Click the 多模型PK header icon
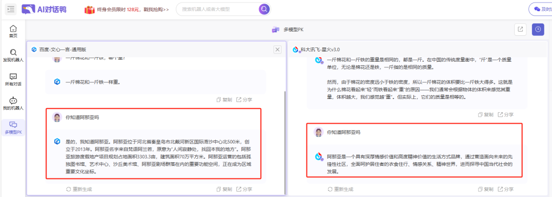Viewport: 552px width, 197px height. [x=275, y=30]
